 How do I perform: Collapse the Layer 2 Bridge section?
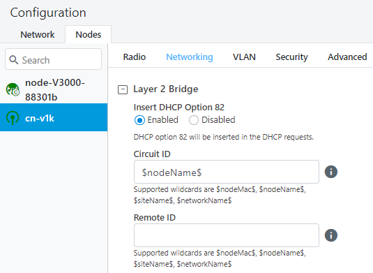click(x=123, y=89)
